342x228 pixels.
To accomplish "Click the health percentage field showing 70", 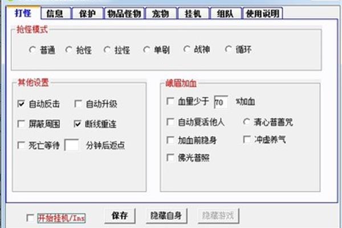I will (221, 102).
